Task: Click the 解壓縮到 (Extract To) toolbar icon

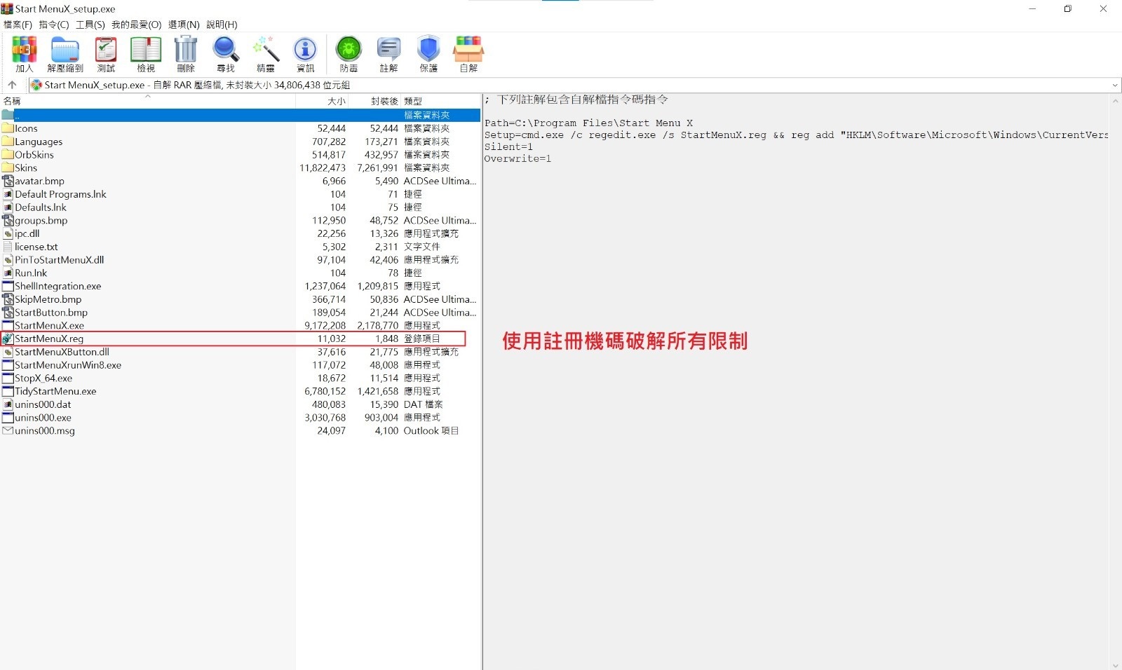Action: 65,54
